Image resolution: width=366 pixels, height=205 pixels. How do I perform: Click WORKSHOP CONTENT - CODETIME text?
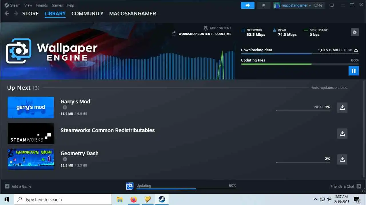(x=205, y=34)
